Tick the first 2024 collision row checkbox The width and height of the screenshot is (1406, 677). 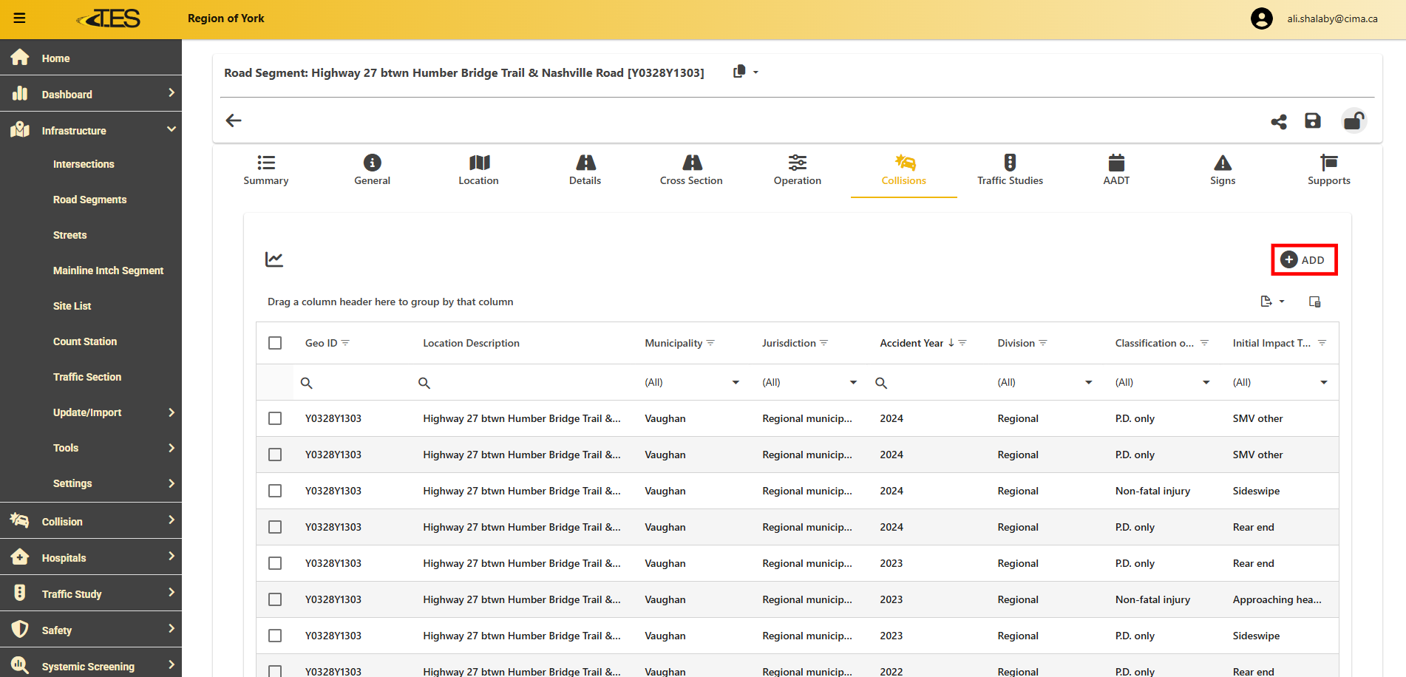(x=275, y=418)
